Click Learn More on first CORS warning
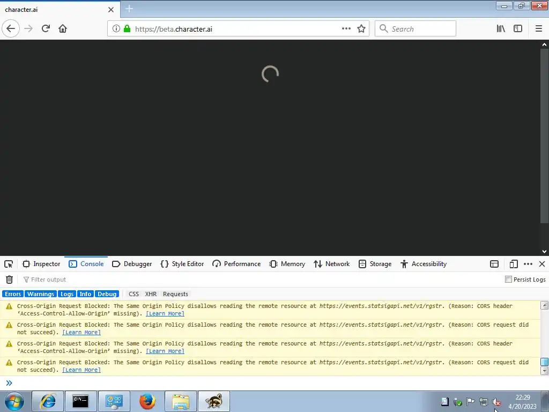Screen dimensions: 549x412 coord(165,313)
